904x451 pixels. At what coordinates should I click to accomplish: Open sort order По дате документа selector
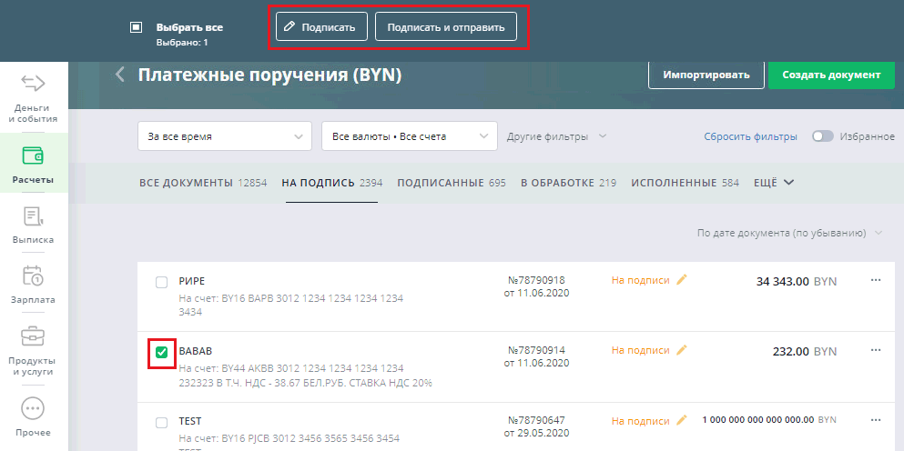pos(789,233)
